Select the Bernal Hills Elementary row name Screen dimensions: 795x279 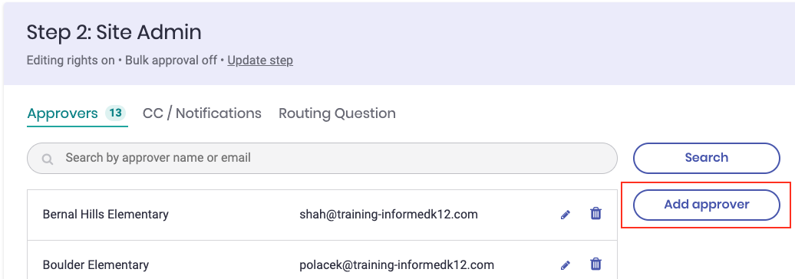pyautogui.click(x=105, y=214)
